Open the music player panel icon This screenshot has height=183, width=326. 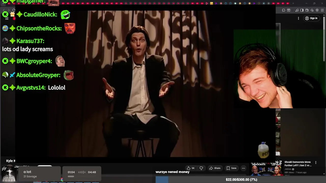(297, 10)
